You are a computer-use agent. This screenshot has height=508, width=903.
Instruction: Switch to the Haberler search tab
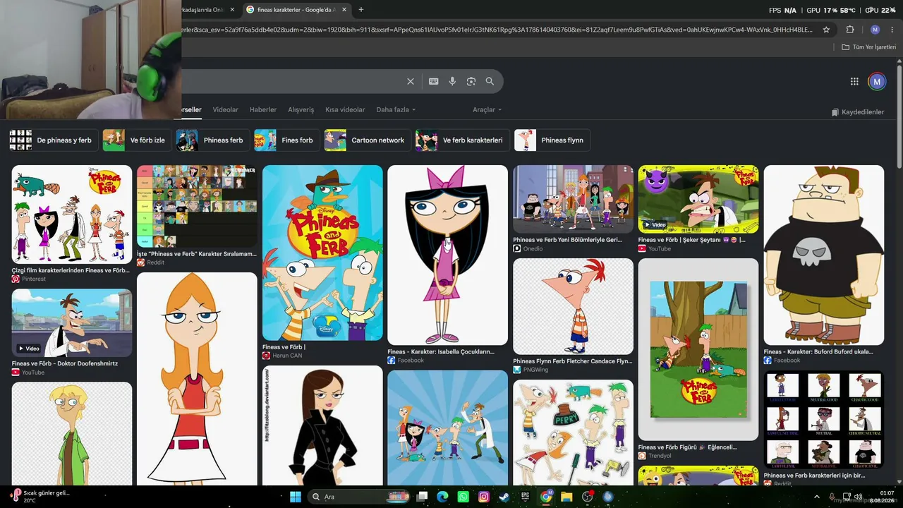point(263,110)
